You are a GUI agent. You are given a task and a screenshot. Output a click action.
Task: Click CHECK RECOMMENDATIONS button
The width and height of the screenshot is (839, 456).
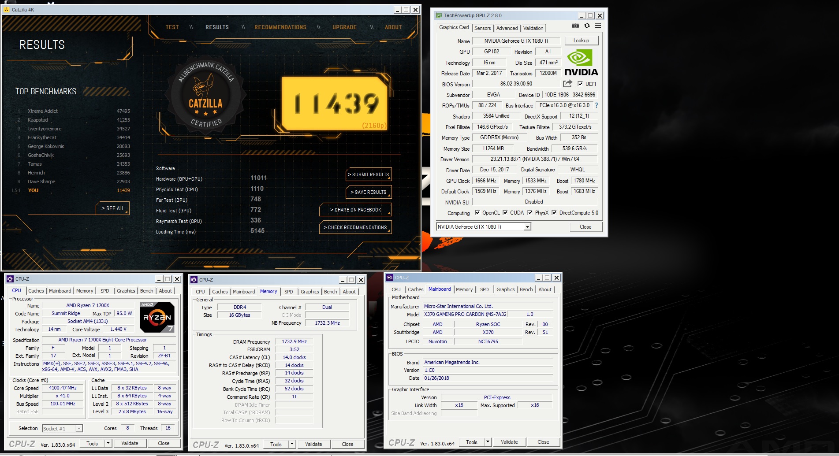[x=355, y=227]
